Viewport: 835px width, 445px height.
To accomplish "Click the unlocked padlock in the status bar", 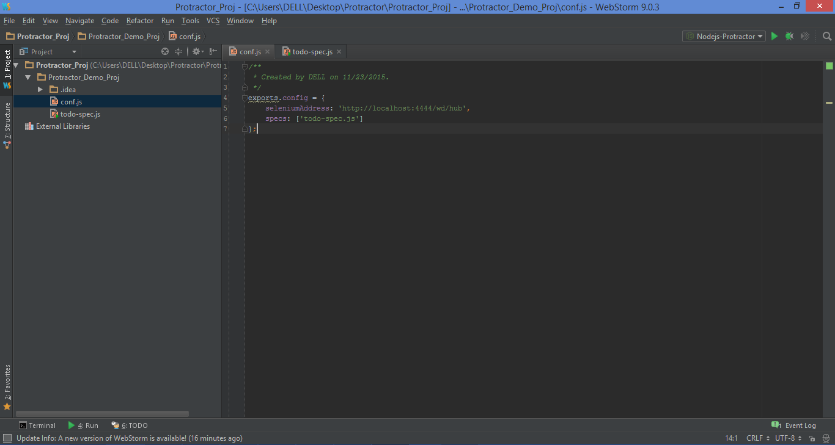I will (812, 438).
